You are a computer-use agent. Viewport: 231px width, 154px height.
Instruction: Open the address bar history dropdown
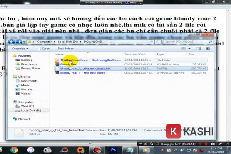click(152, 42)
